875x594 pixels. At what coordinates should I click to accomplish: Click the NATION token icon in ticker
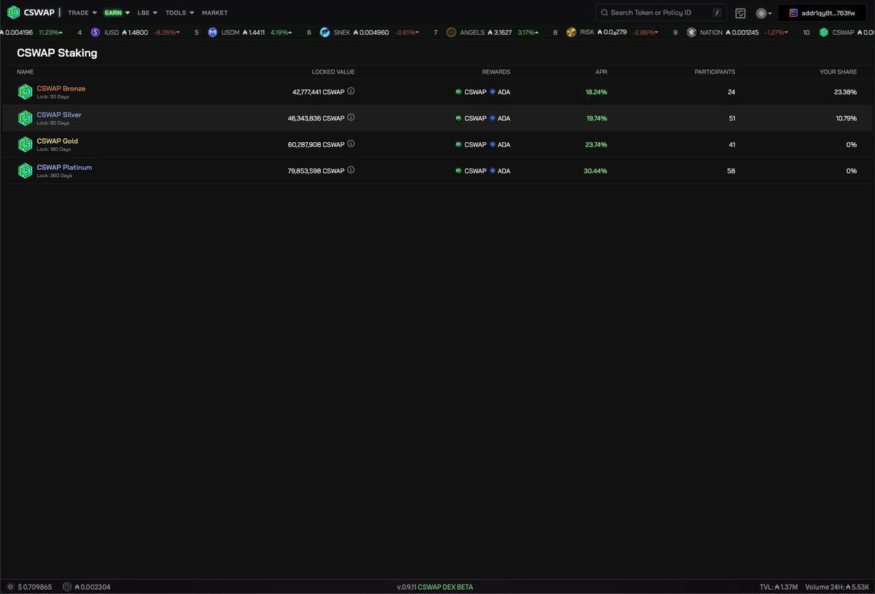point(691,33)
